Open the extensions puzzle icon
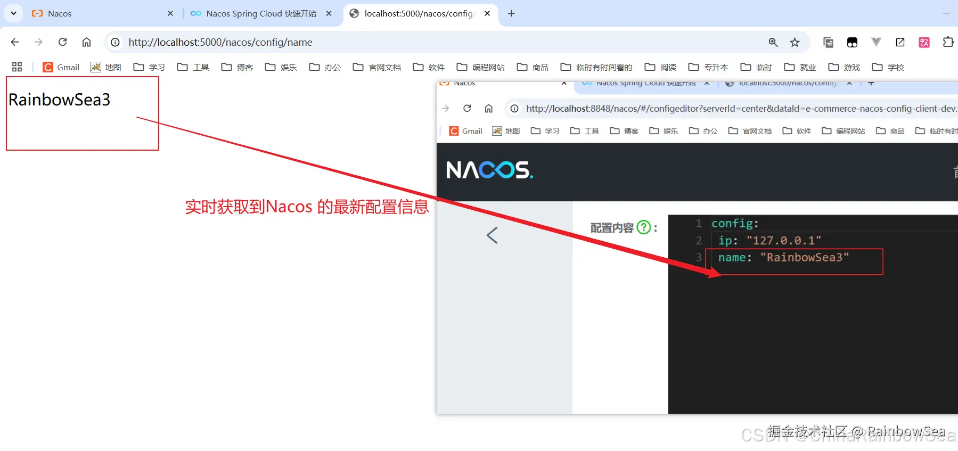 (x=948, y=42)
